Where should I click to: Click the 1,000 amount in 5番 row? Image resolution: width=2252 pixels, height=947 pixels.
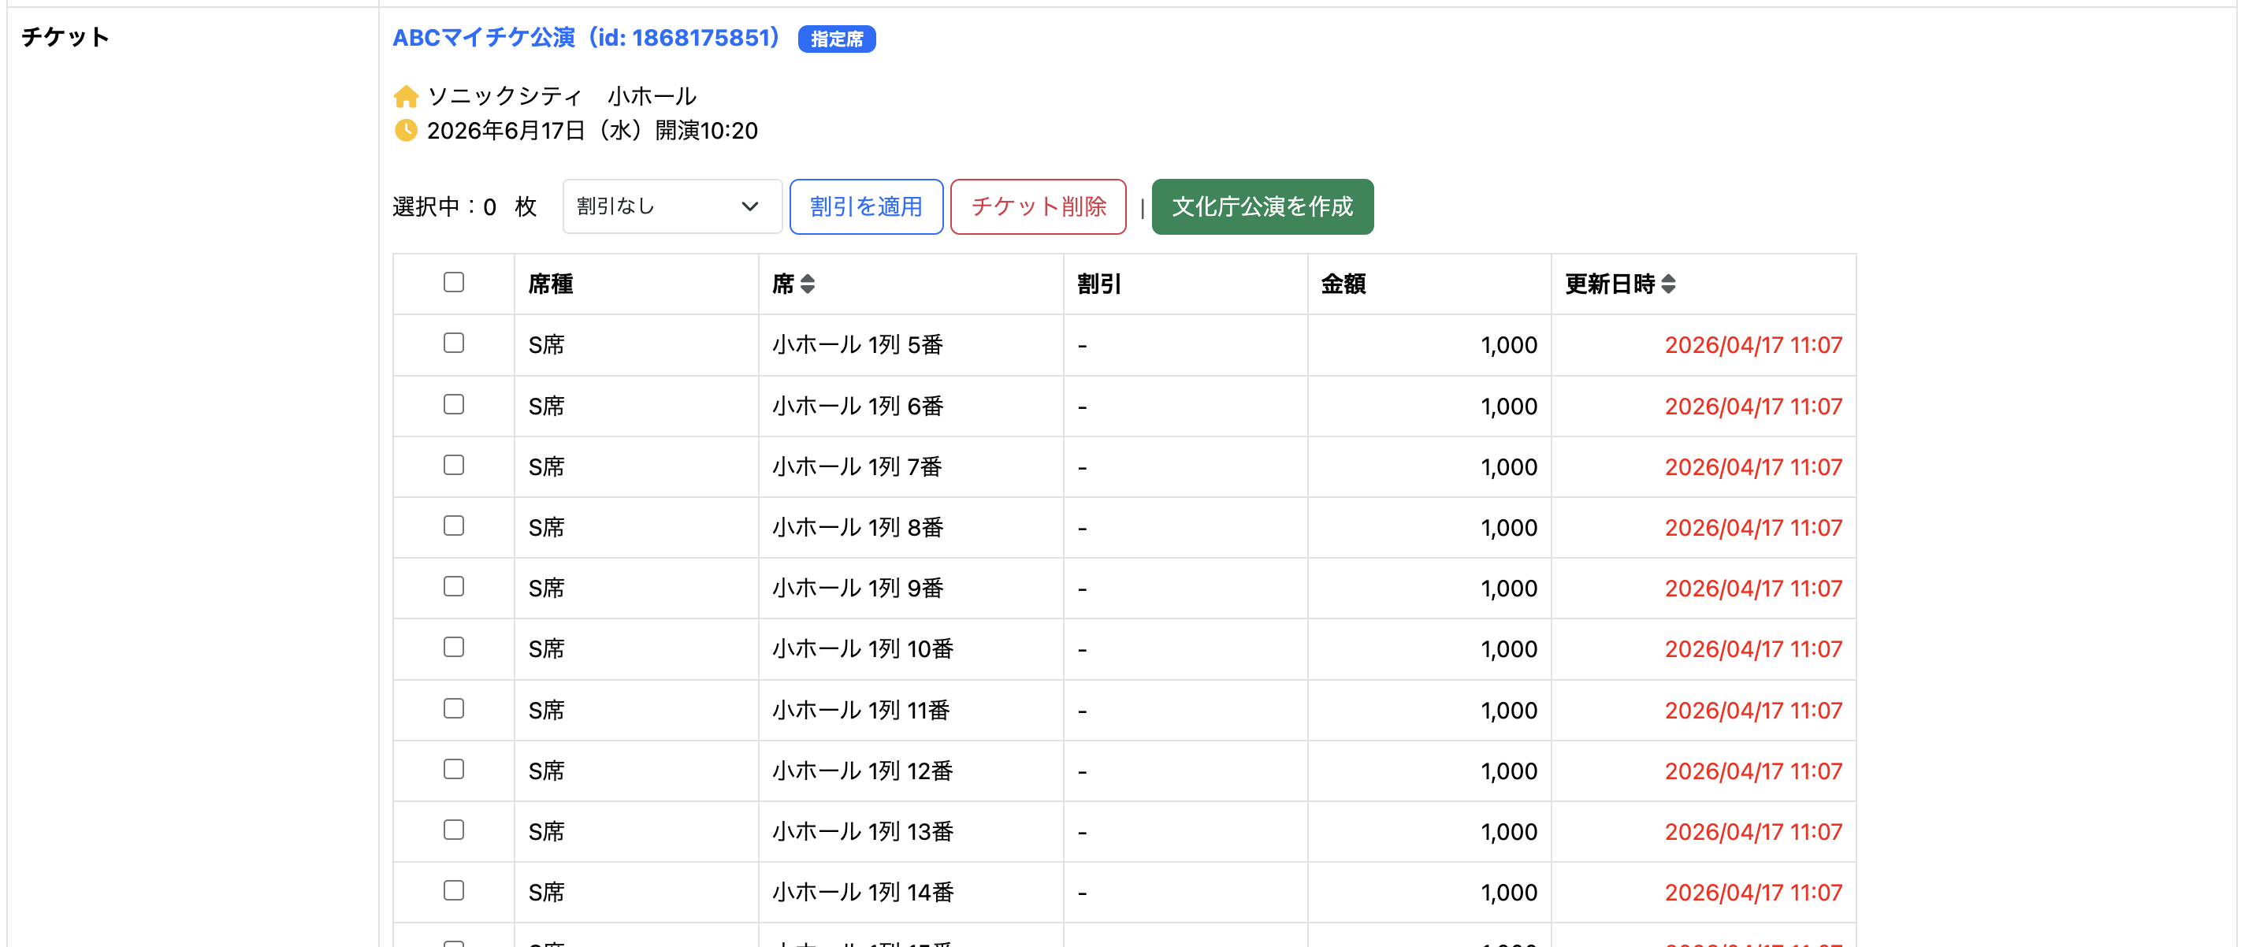pyautogui.click(x=1509, y=345)
